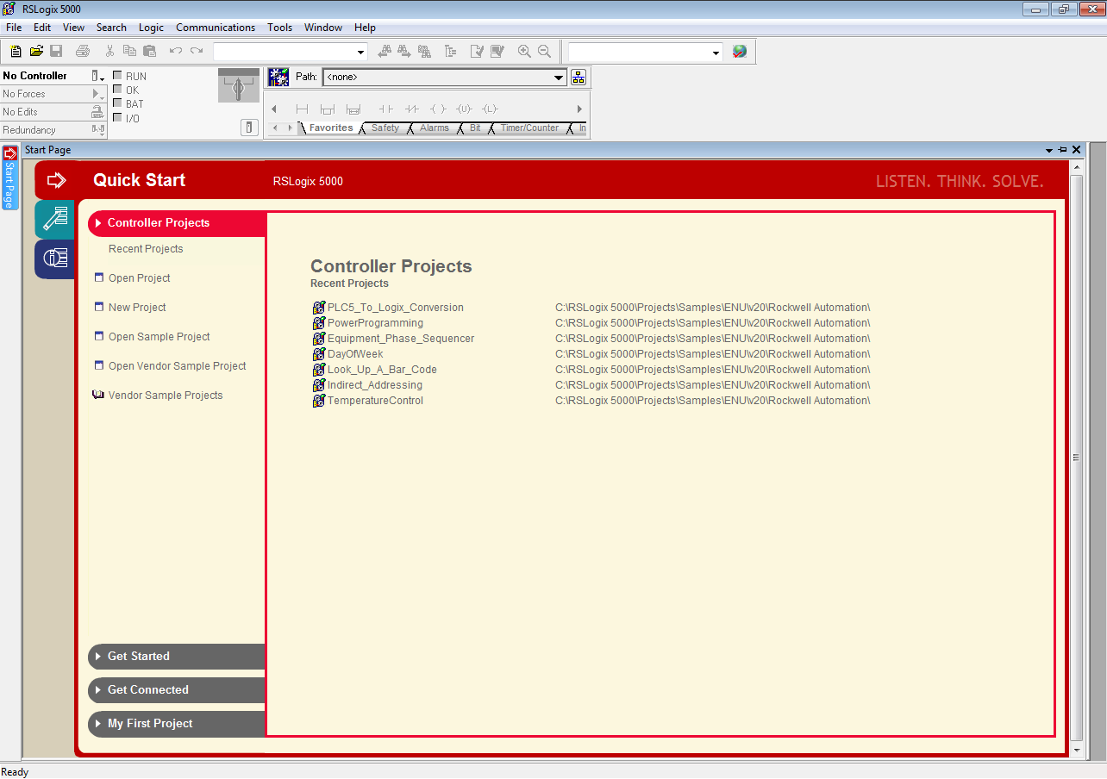Insert a rung element from instruction toolbar
Image resolution: width=1107 pixels, height=779 pixels.
pos(302,109)
